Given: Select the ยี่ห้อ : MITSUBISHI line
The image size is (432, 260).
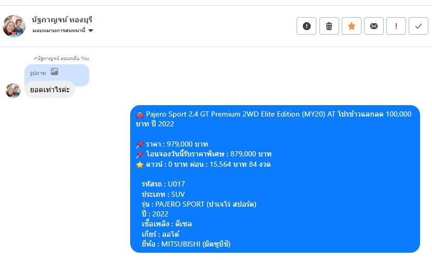Looking at the screenshot, I should pos(186,244).
